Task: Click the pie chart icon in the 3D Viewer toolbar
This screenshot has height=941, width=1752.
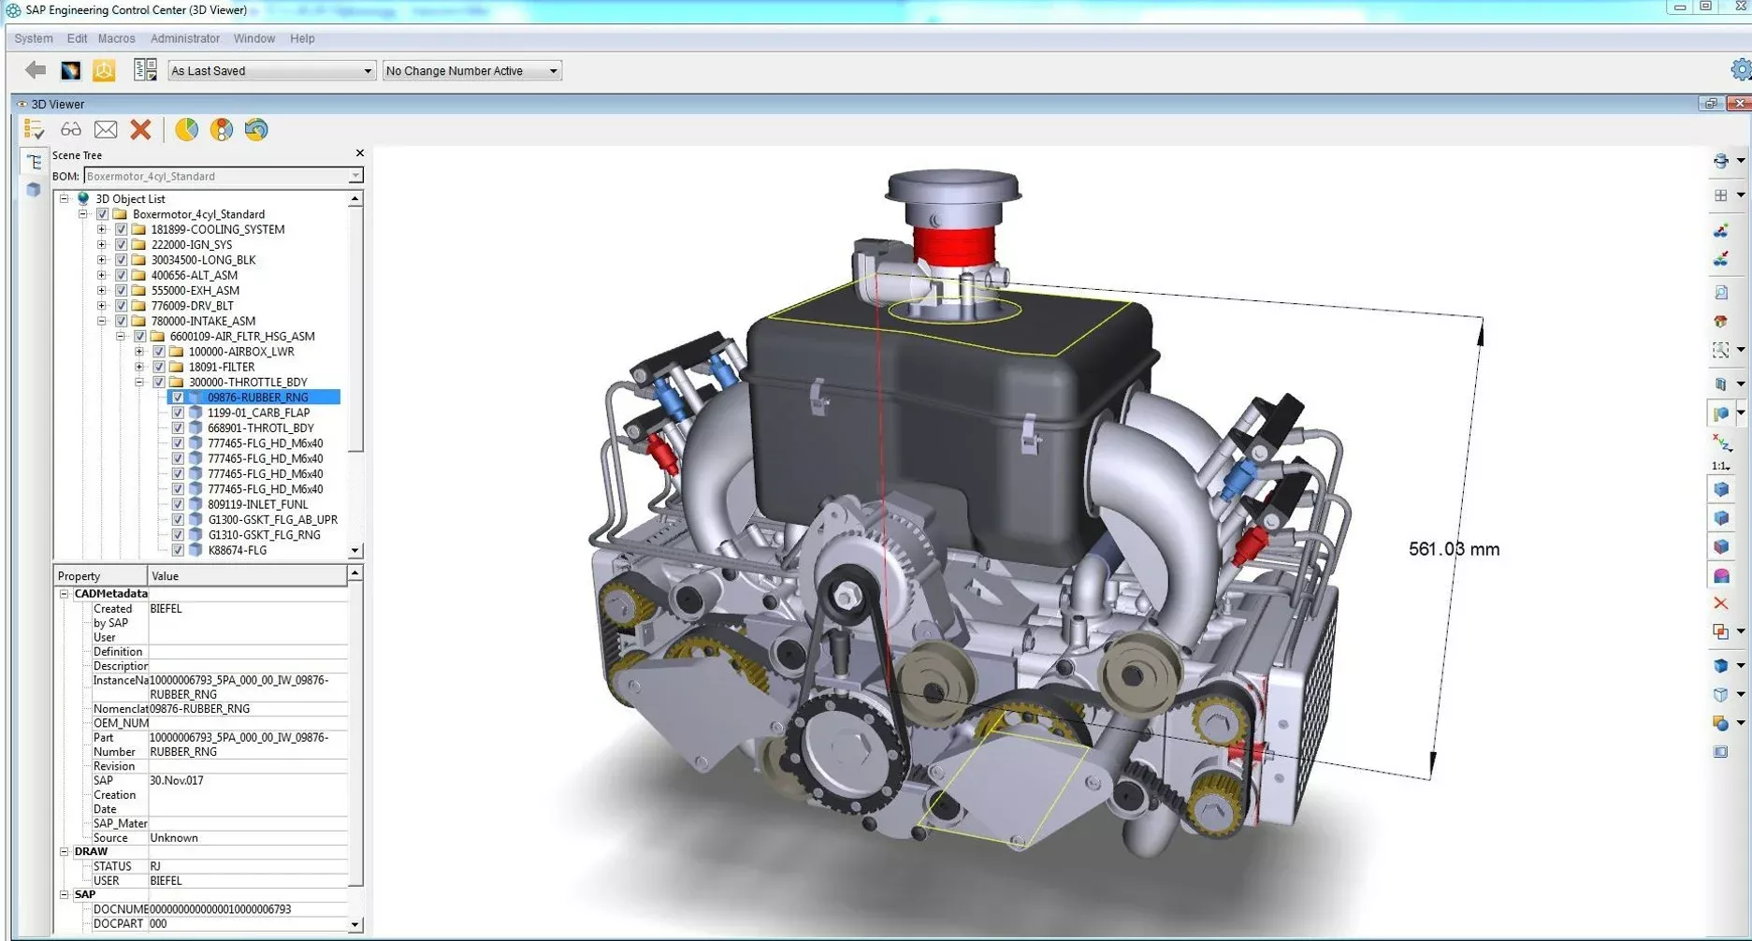Action: [x=186, y=130]
